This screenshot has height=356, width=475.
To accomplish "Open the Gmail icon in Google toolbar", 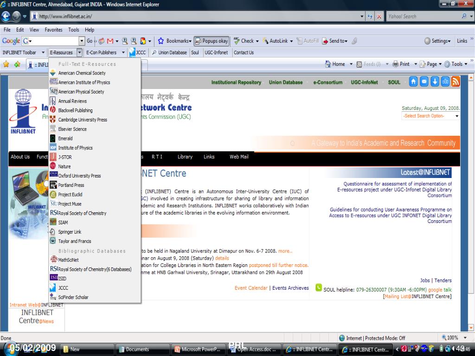I will tap(110, 41).
